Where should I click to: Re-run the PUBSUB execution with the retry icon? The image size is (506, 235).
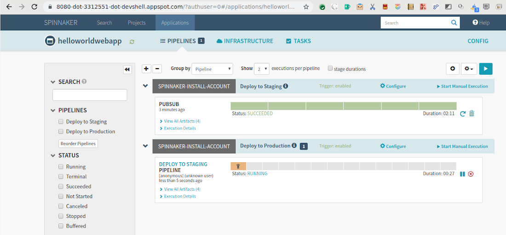click(x=462, y=113)
